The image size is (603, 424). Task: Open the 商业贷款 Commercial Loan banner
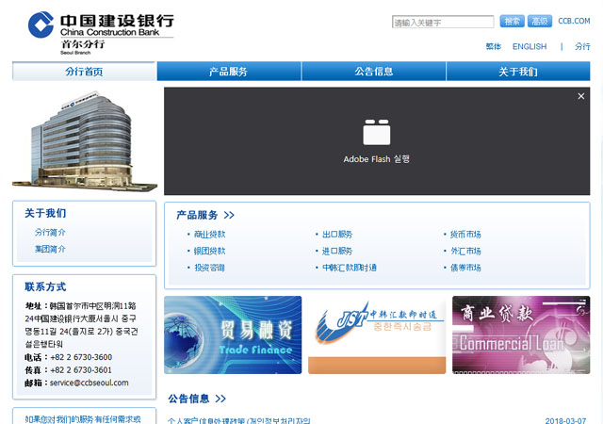pos(521,334)
